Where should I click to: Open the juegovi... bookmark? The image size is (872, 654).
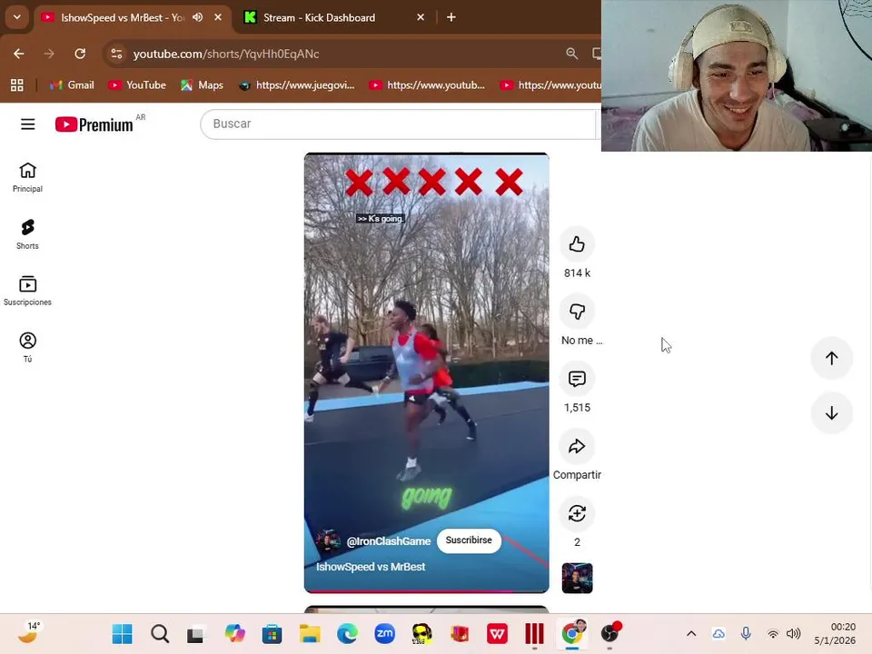(296, 85)
